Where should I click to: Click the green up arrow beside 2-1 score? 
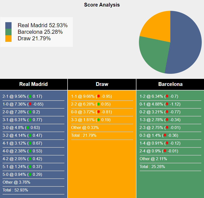pos(30,96)
